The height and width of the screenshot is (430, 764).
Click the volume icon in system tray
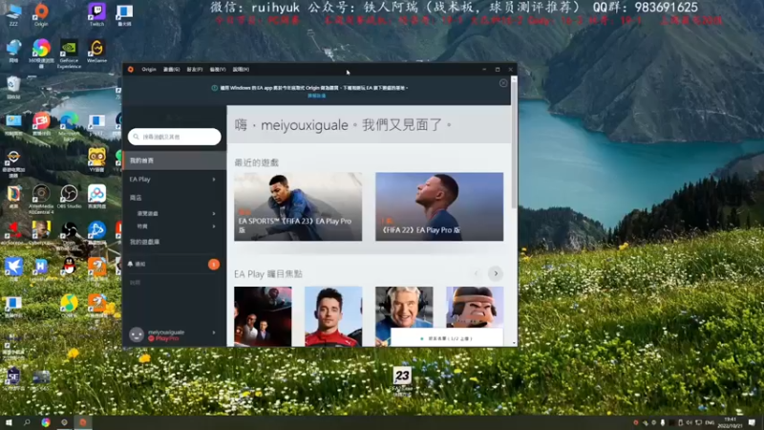click(689, 422)
